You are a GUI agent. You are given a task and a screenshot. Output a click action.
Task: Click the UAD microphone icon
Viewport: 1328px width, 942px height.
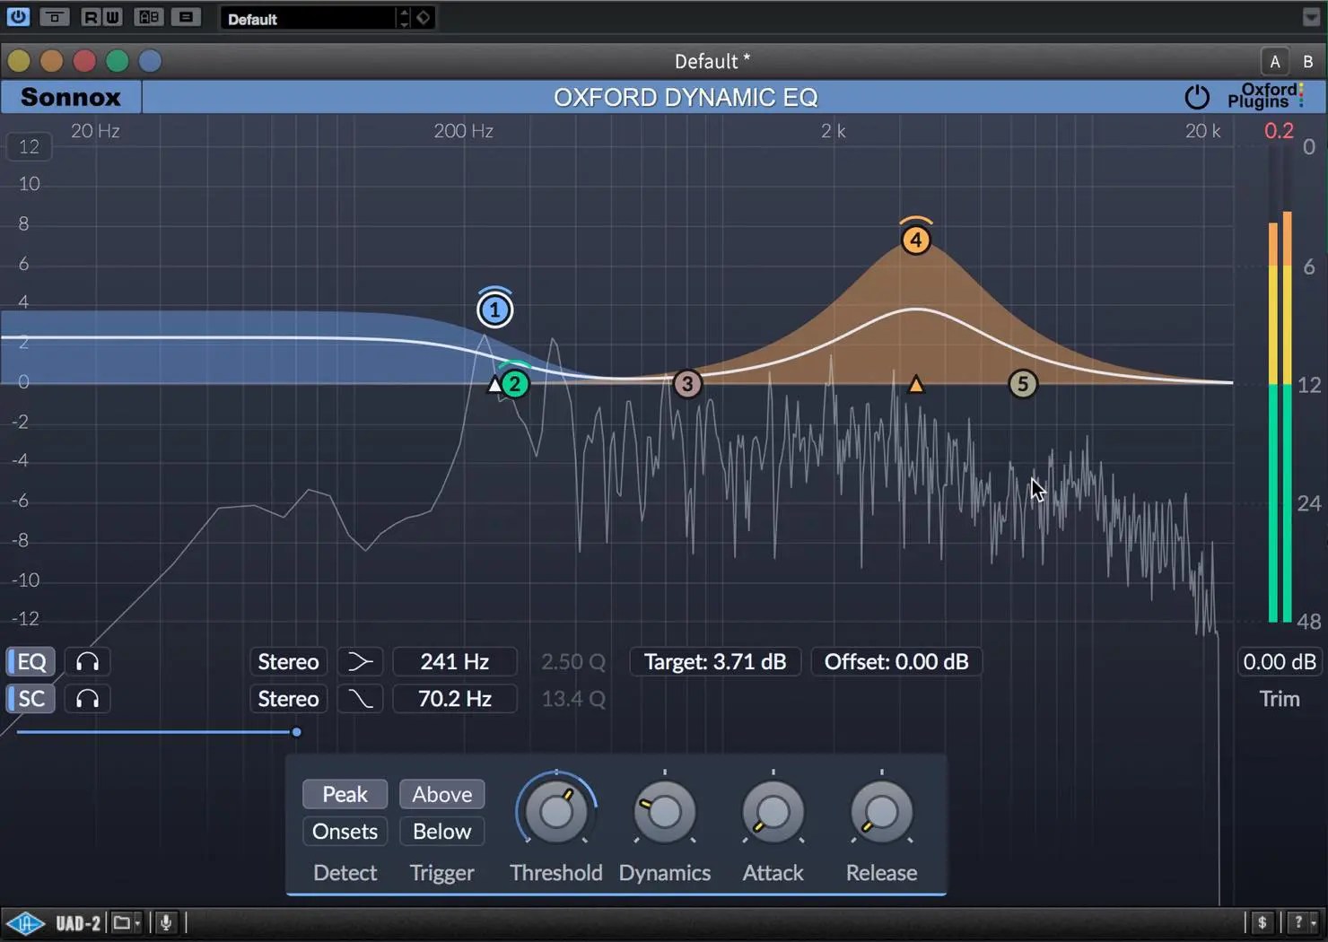pyautogui.click(x=166, y=922)
